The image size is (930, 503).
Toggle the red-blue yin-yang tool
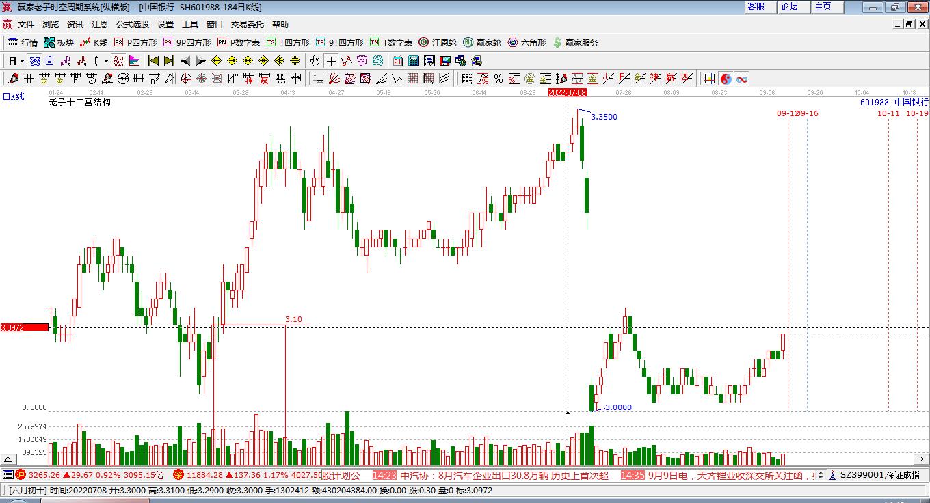pyautogui.click(x=726, y=79)
